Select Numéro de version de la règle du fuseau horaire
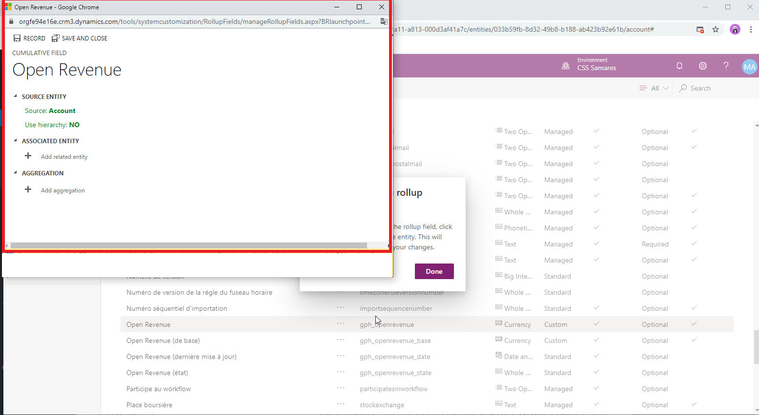The height and width of the screenshot is (415, 759). pos(199,292)
